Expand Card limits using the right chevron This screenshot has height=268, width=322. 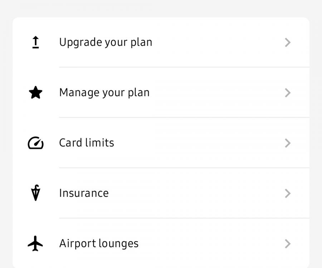pyautogui.click(x=288, y=143)
